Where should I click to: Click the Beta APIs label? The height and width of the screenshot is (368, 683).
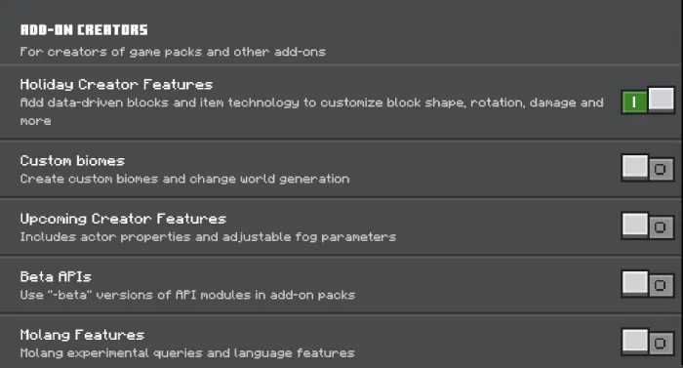[x=56, y=277]
